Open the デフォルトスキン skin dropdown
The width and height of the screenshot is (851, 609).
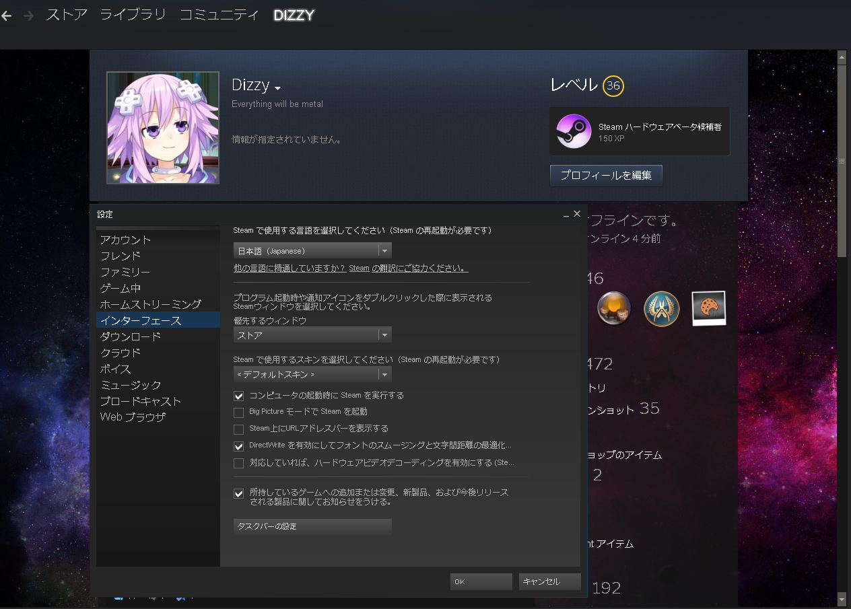click(312, 374)
